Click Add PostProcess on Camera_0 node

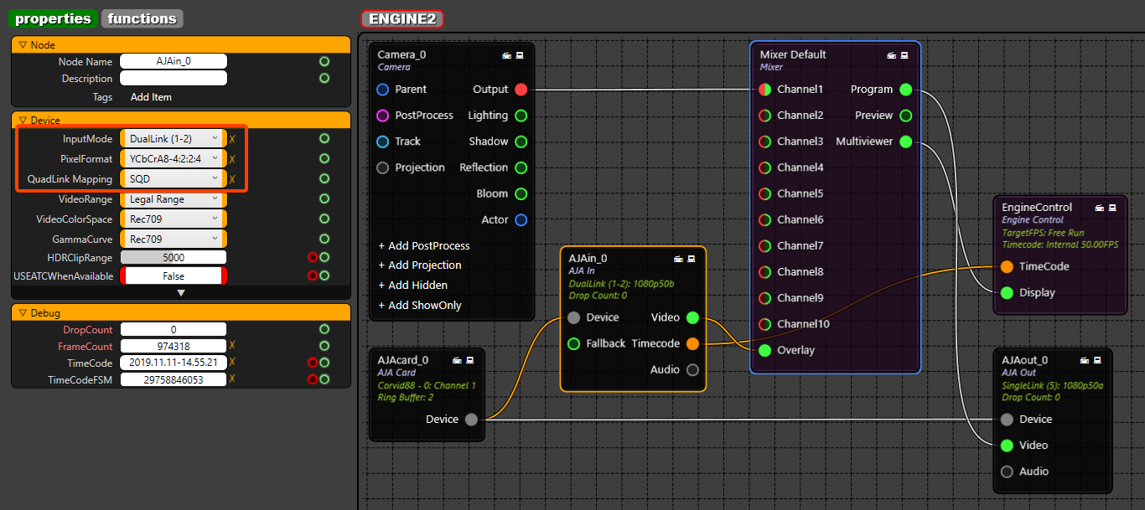423,246
